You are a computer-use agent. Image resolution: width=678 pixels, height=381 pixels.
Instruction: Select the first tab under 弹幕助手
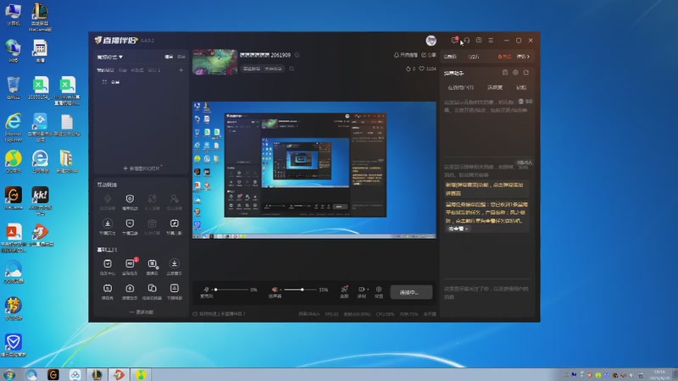coord(460,87)
